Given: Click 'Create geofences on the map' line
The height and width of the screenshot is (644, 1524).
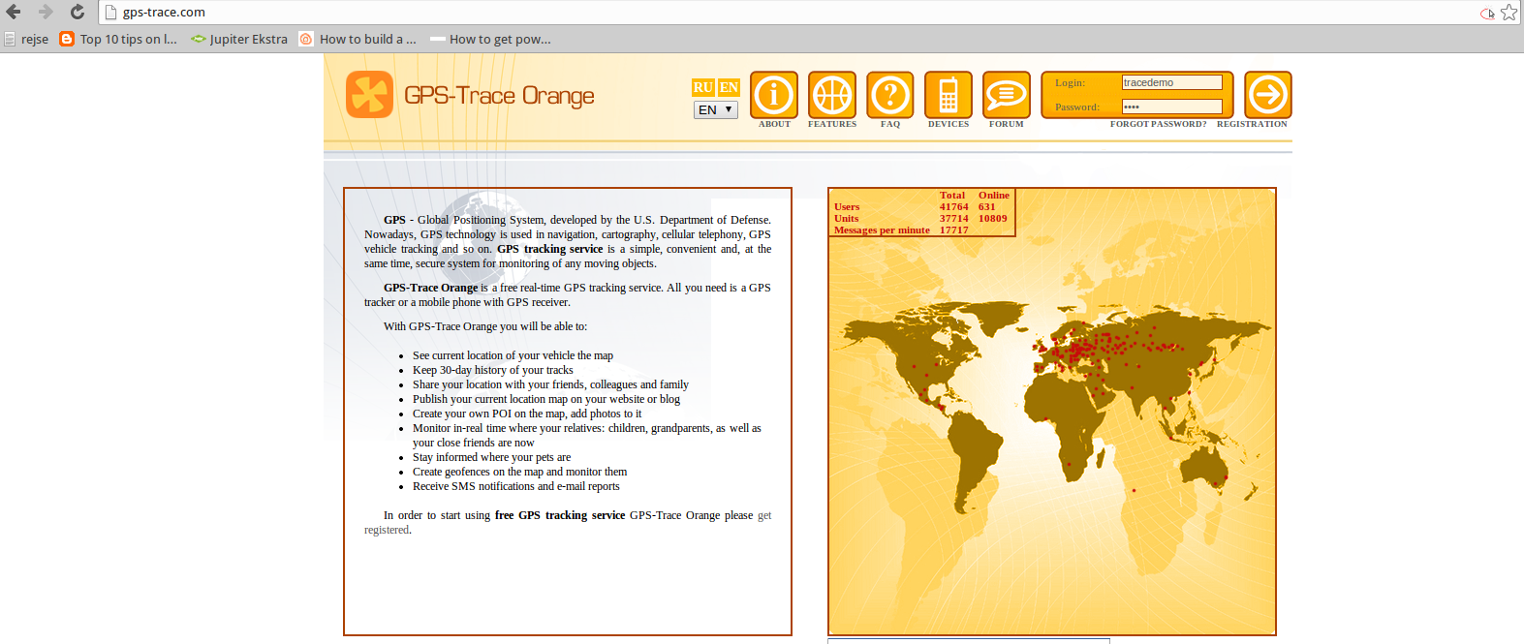Looking at the screenshot, I should pyautogui.click(x=519, y=472).
